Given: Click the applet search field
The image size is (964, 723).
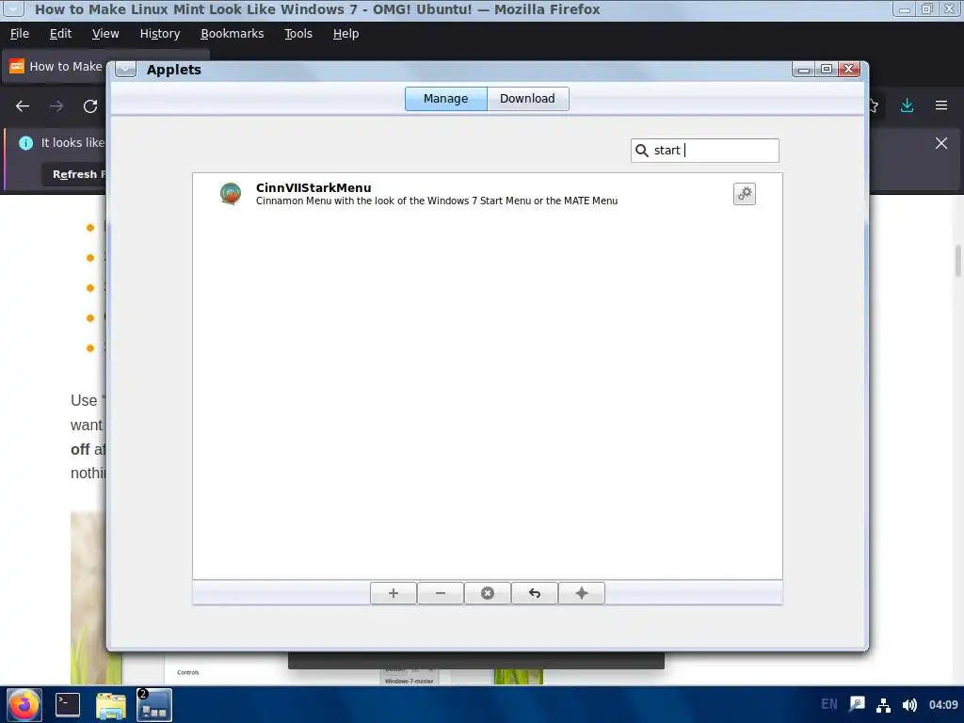Looking at the screenshot, I should 704,151.
